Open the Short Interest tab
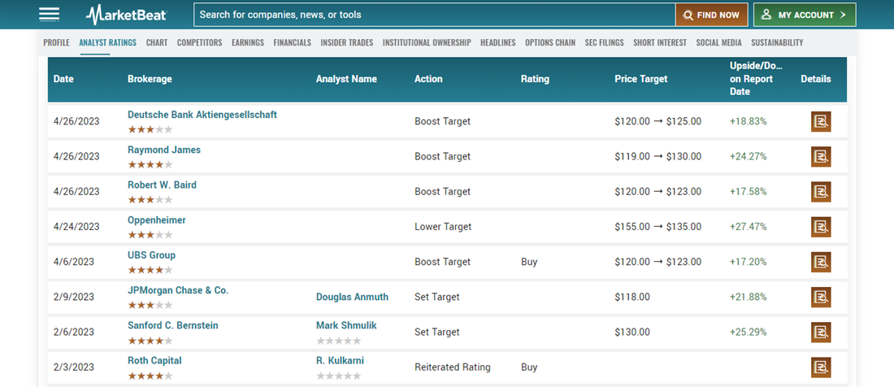This screenshot has width=894, height=387. click(660, 43)
